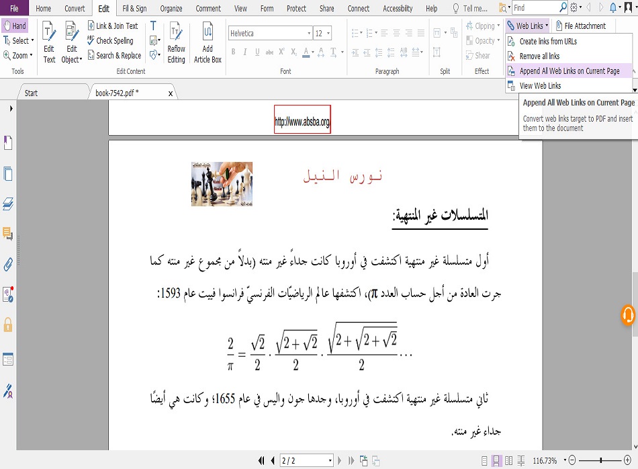The image size is (638, 469).
Task: Expand the font size dropdown
Action: coord(328,34)
